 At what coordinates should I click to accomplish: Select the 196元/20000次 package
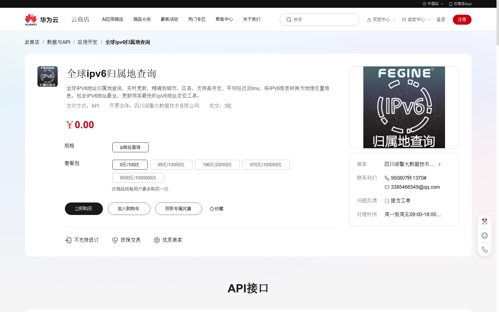(x=217, y=165)
